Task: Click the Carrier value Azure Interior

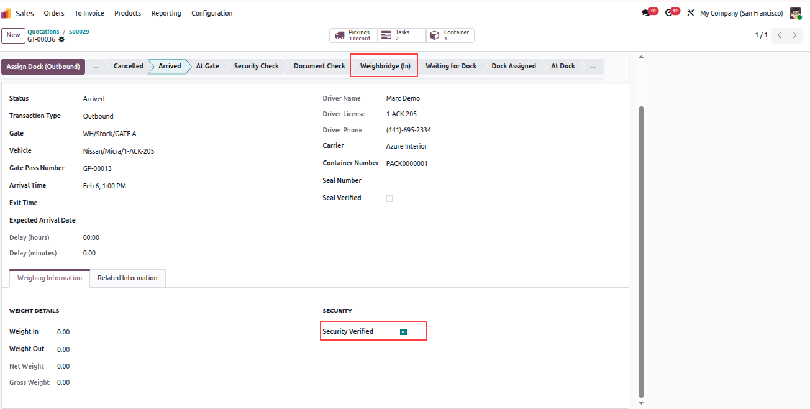Action: (407, 146)
